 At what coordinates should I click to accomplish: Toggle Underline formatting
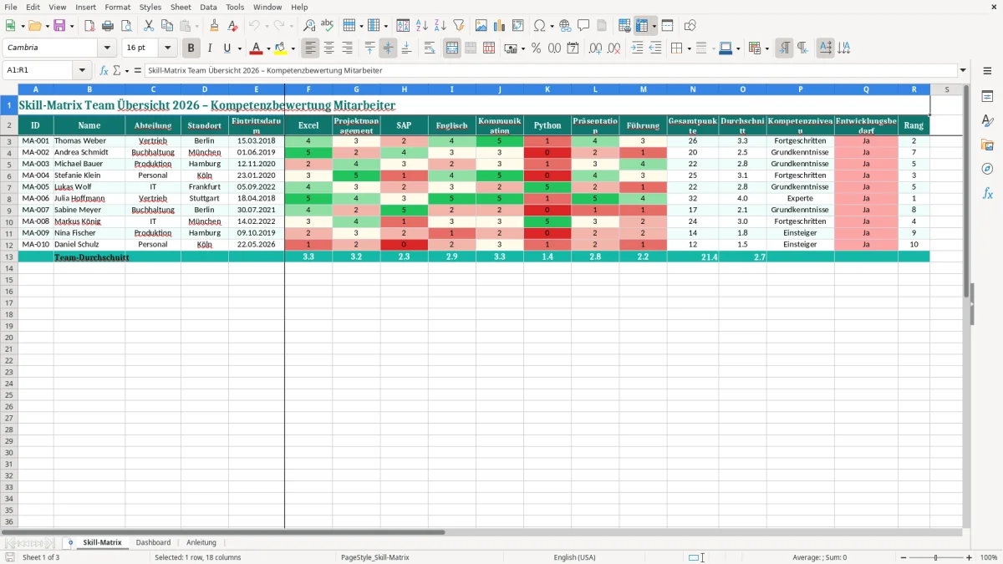pyautogui.click(x=227, y=48)
